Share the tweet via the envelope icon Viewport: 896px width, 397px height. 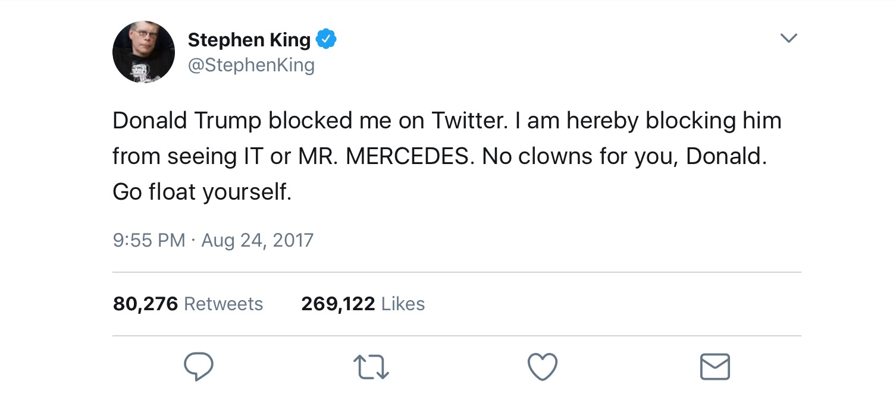tap(715, 367)
